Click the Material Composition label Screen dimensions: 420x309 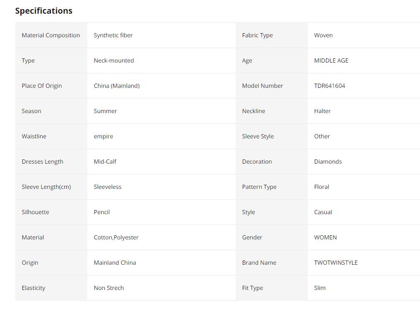51,35
